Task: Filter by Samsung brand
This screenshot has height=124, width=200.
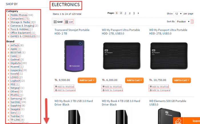Action: tap(16, 99)
